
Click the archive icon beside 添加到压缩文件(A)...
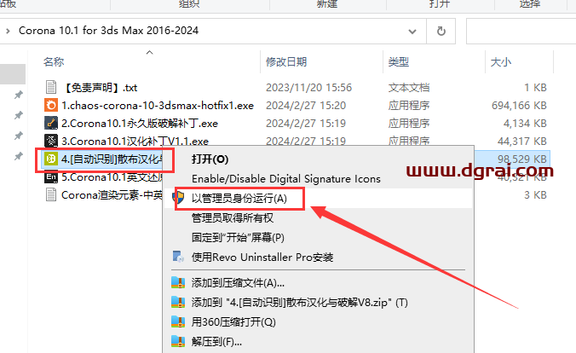[178, 282]
